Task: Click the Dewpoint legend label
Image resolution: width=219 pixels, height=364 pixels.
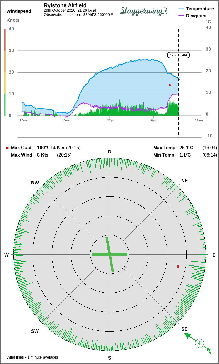Action: (197, 16)
